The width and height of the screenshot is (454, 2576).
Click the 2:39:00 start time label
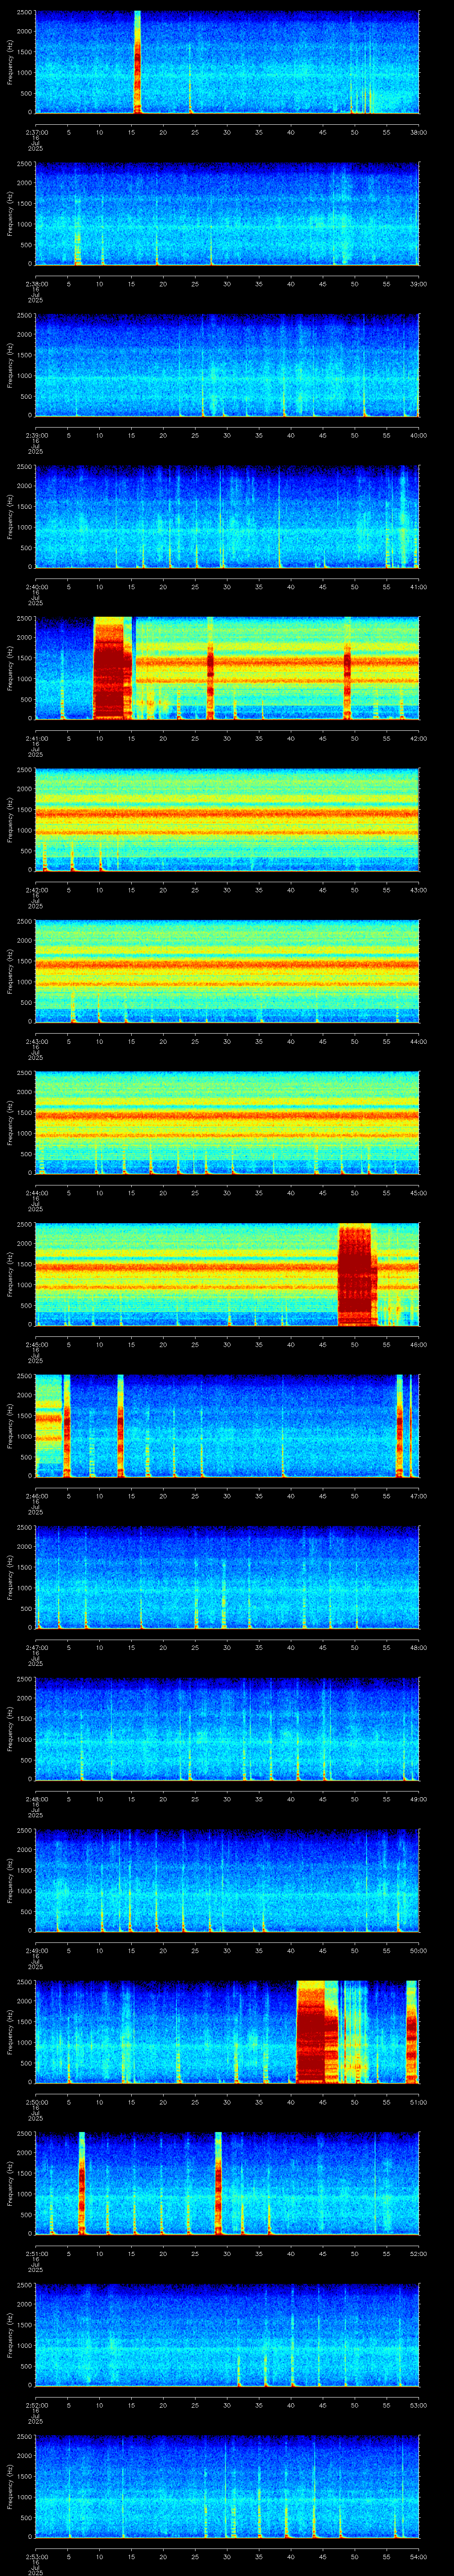click(36, 435)
